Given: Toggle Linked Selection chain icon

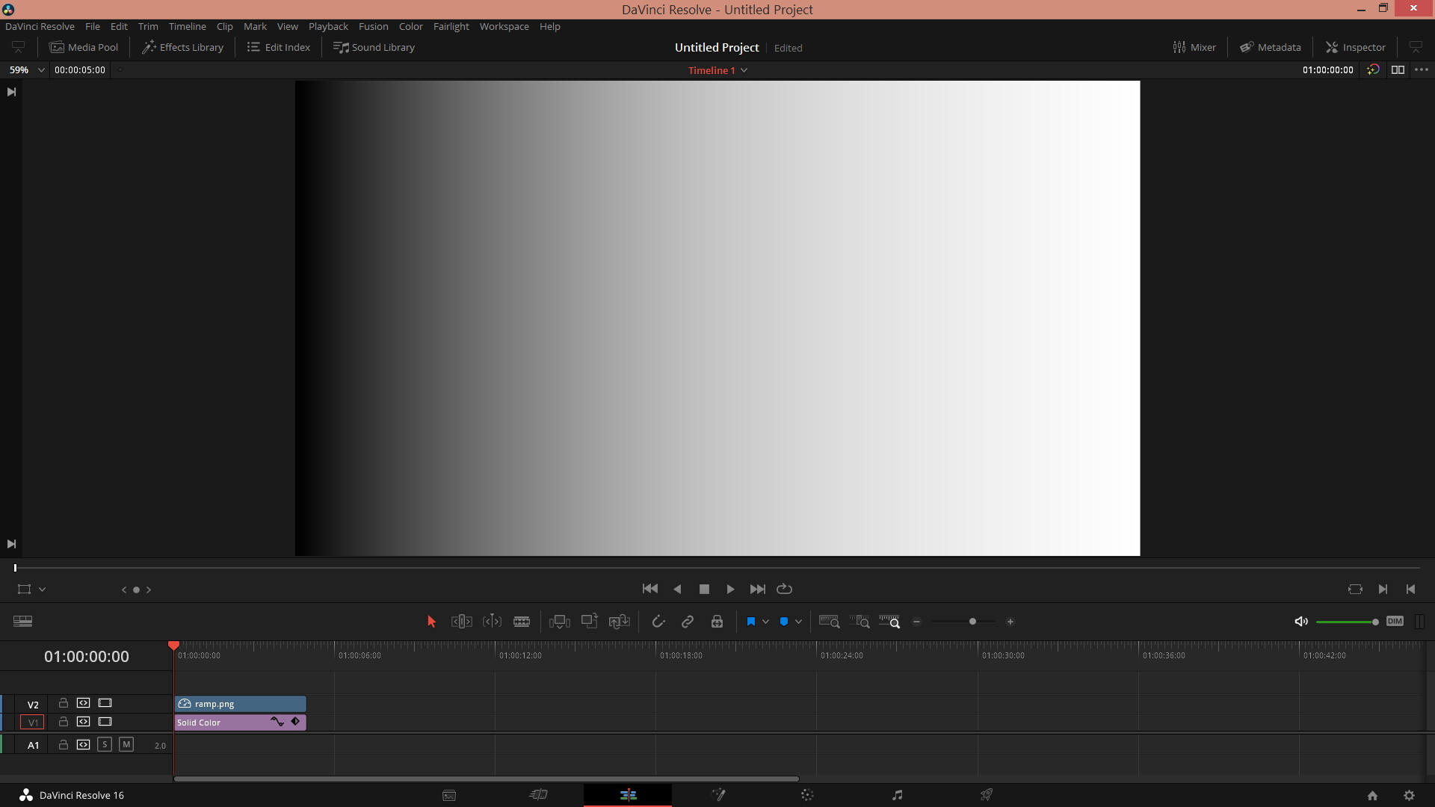Looking at the screenshot, I should point(688,622).
